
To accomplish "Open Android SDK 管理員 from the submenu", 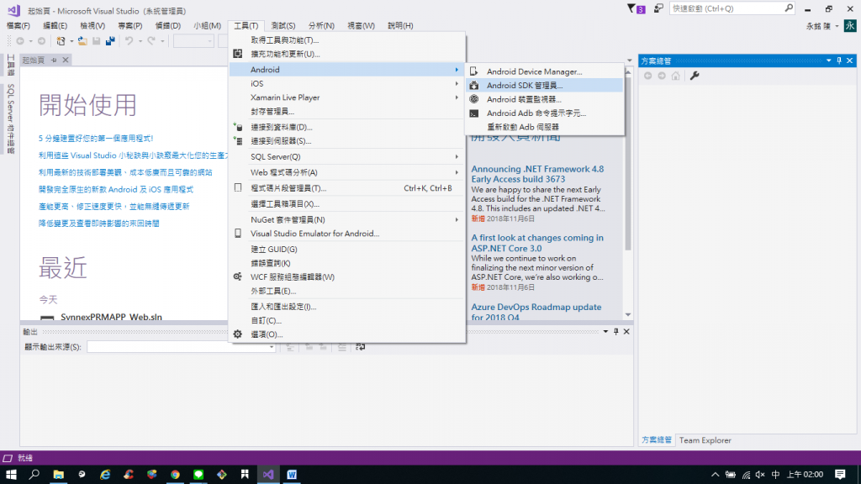I will (544, 85).
